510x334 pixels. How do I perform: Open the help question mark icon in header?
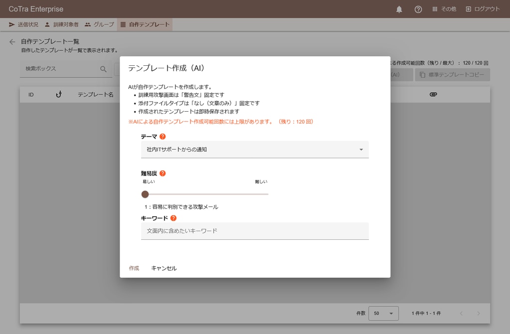[x=418, y=9]
